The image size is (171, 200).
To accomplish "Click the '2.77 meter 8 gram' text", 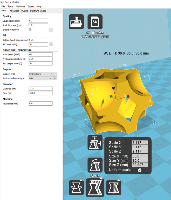I will pyautogui.click(x=95, y=37).
